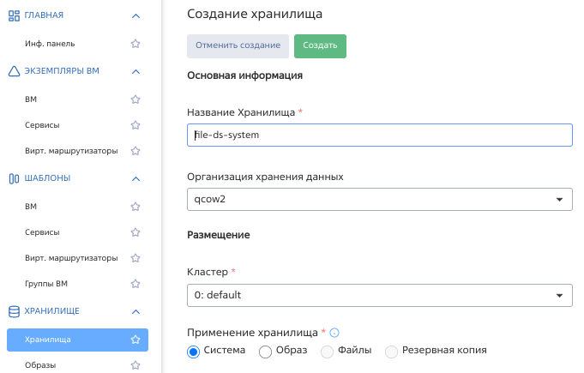This screenshot has height=373, width=584.
Task: Star the Группы ВМ item
Action: tap(135, 284)
